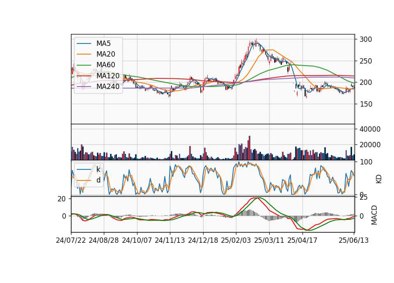The width and height of the screenshot is (394, 283).
Task: Click the 24/12/18 date axis label
Action: (203, 240)
